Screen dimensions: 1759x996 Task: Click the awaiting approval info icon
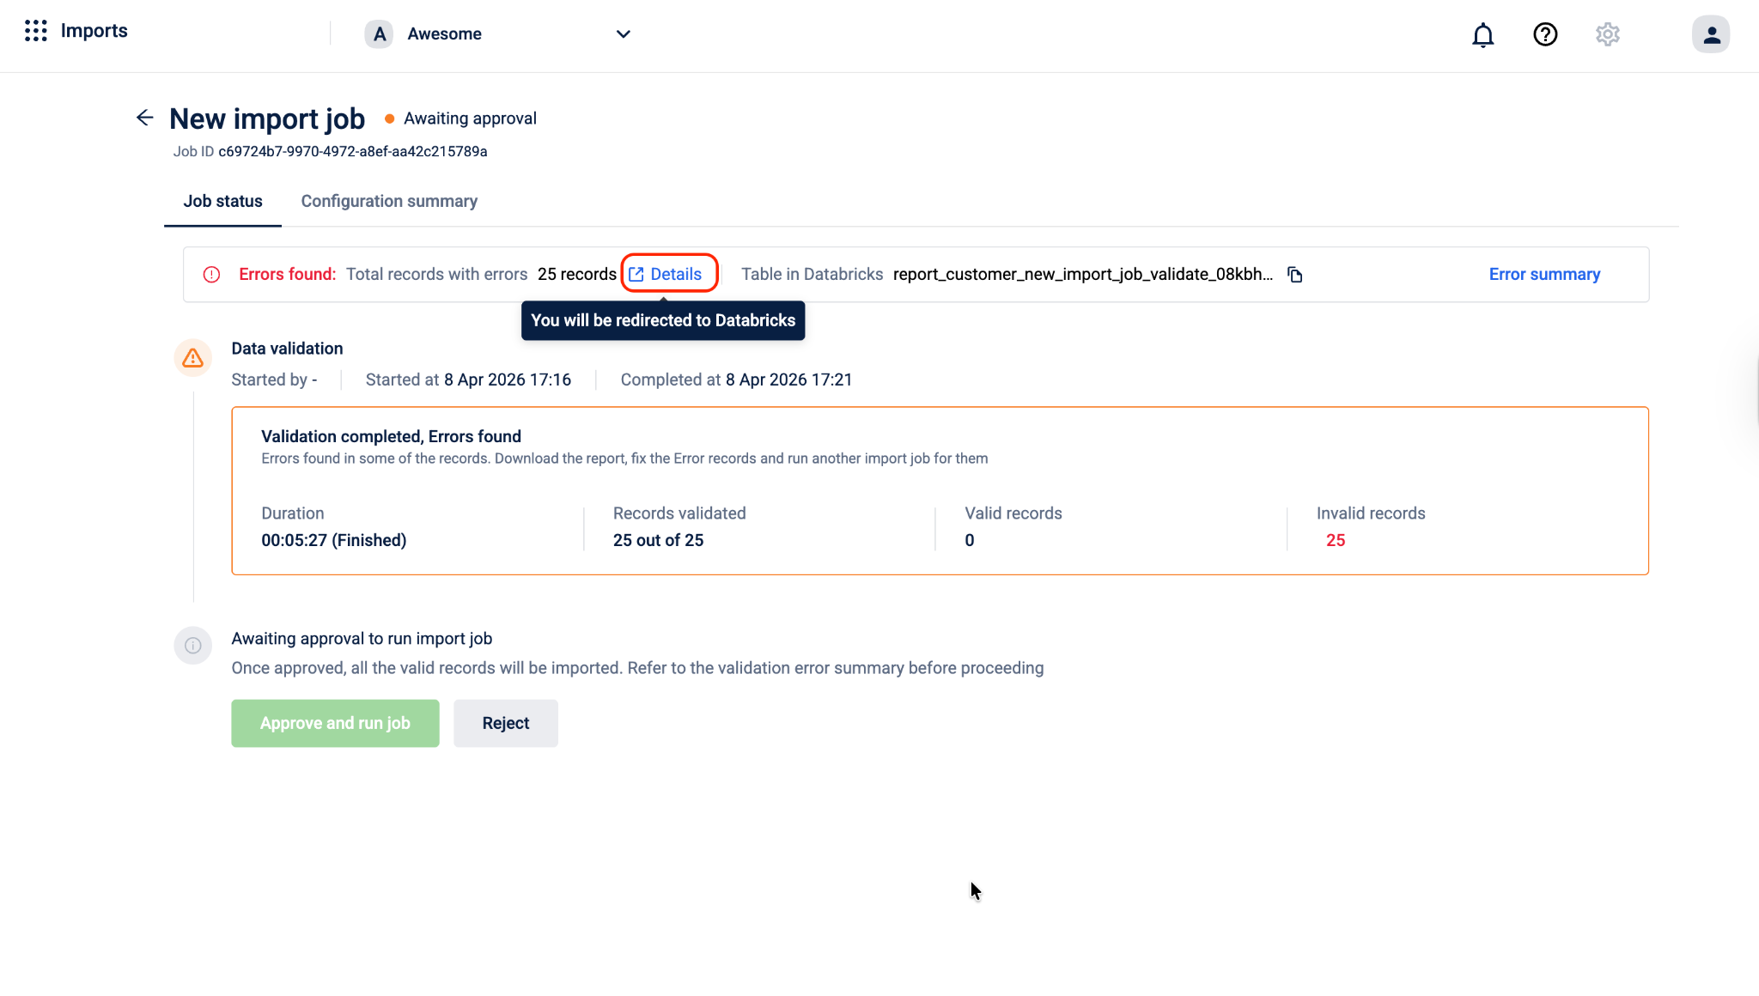(x=192, y=645)
